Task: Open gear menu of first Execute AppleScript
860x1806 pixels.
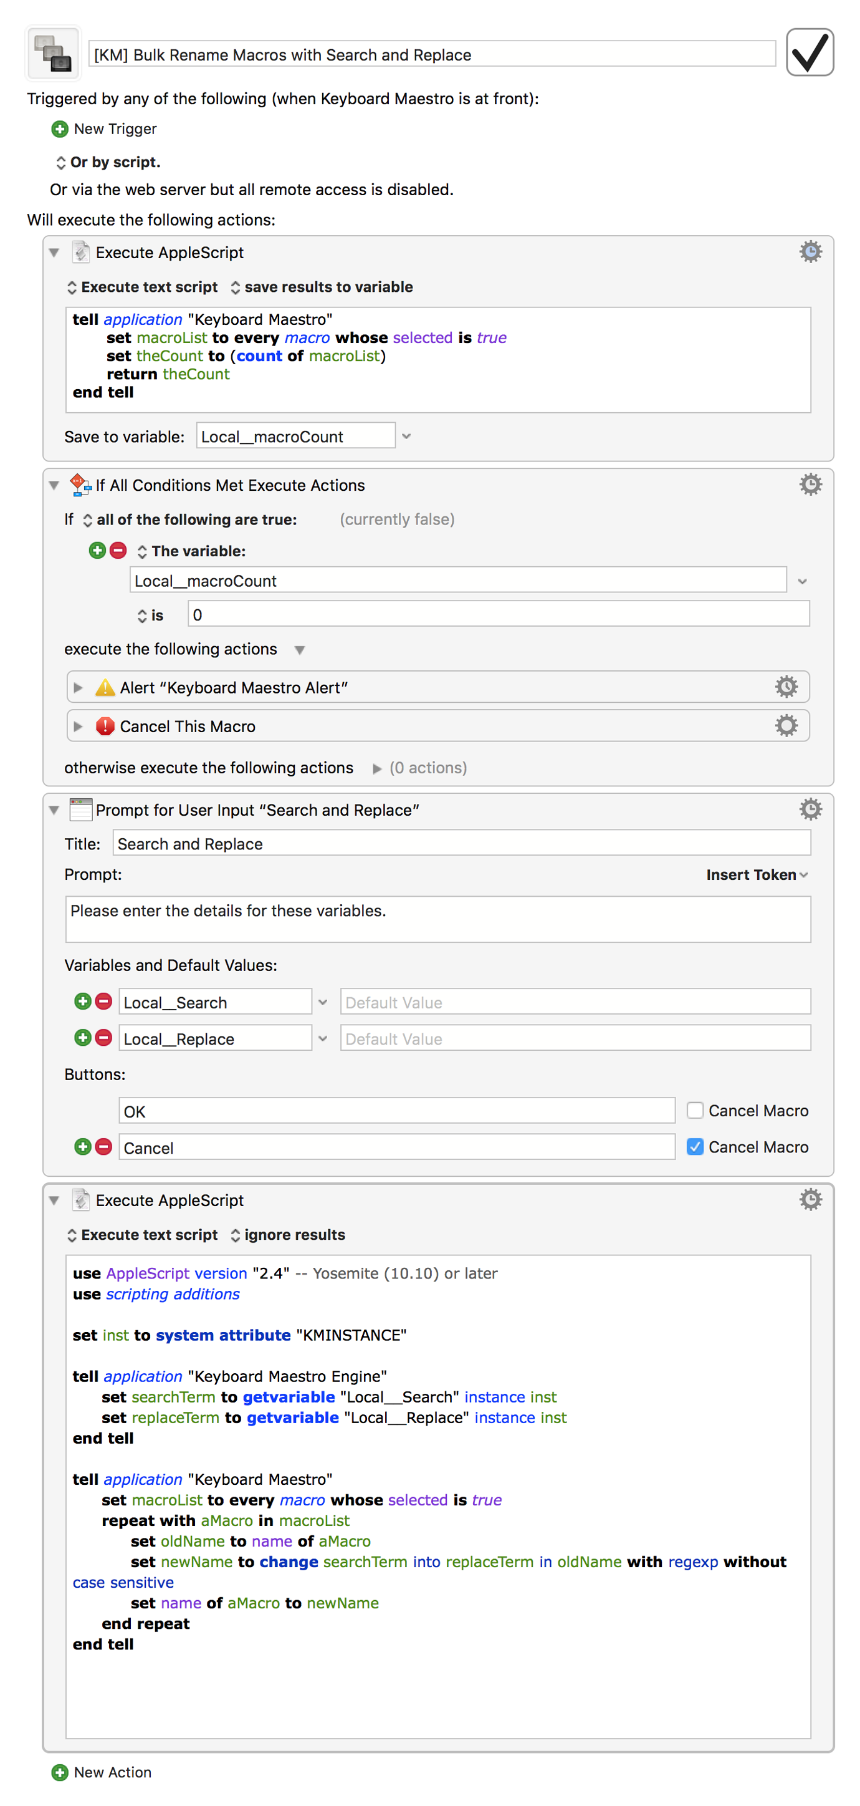Action: point(810,252)
